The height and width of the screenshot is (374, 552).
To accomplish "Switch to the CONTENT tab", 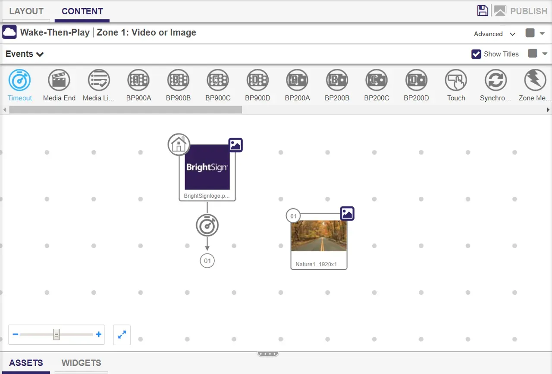I will coord(82,11).
